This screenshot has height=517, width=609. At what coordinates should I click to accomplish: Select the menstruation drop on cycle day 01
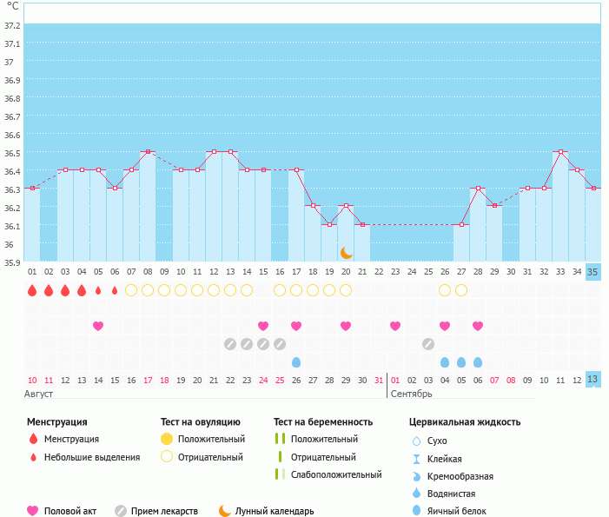tap(32, 290)
